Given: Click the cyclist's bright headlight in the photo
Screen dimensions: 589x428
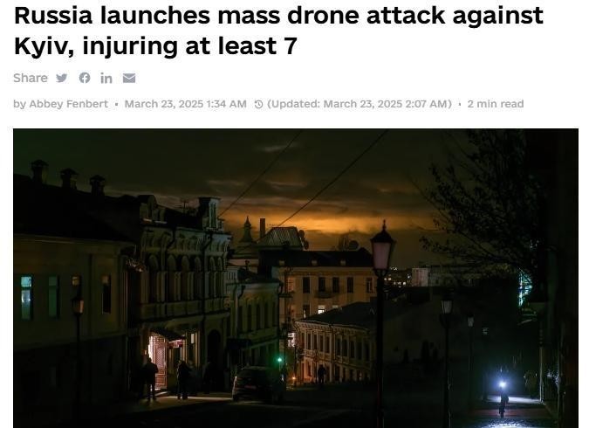Looking at the screenshot, I should 503,384.
